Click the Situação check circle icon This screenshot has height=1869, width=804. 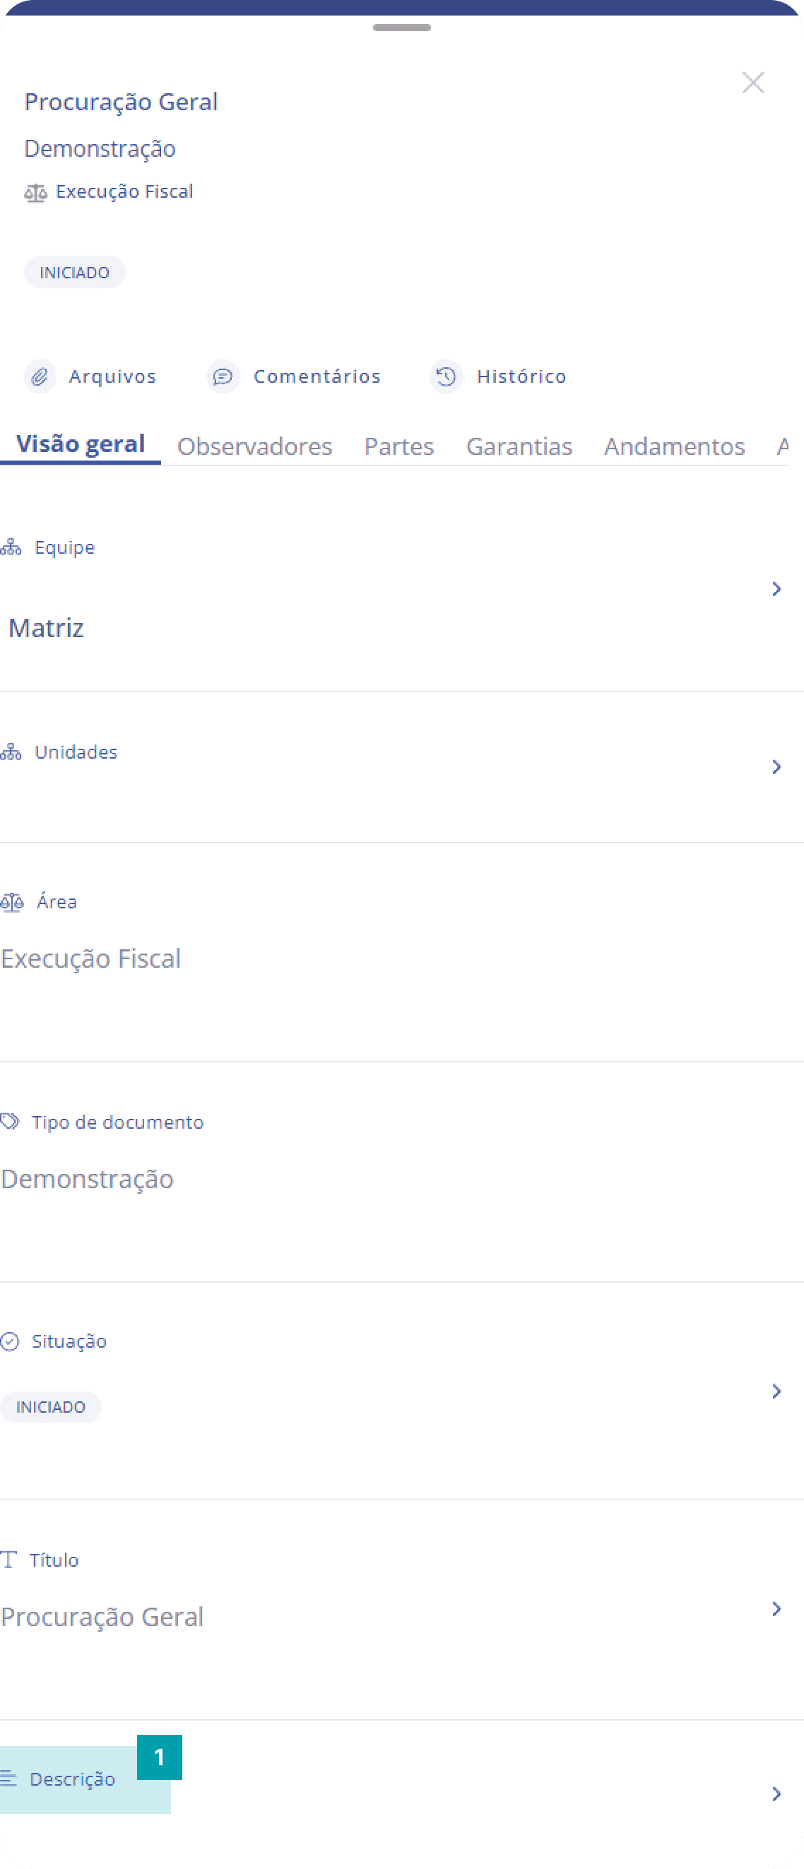pos(9,1341)
